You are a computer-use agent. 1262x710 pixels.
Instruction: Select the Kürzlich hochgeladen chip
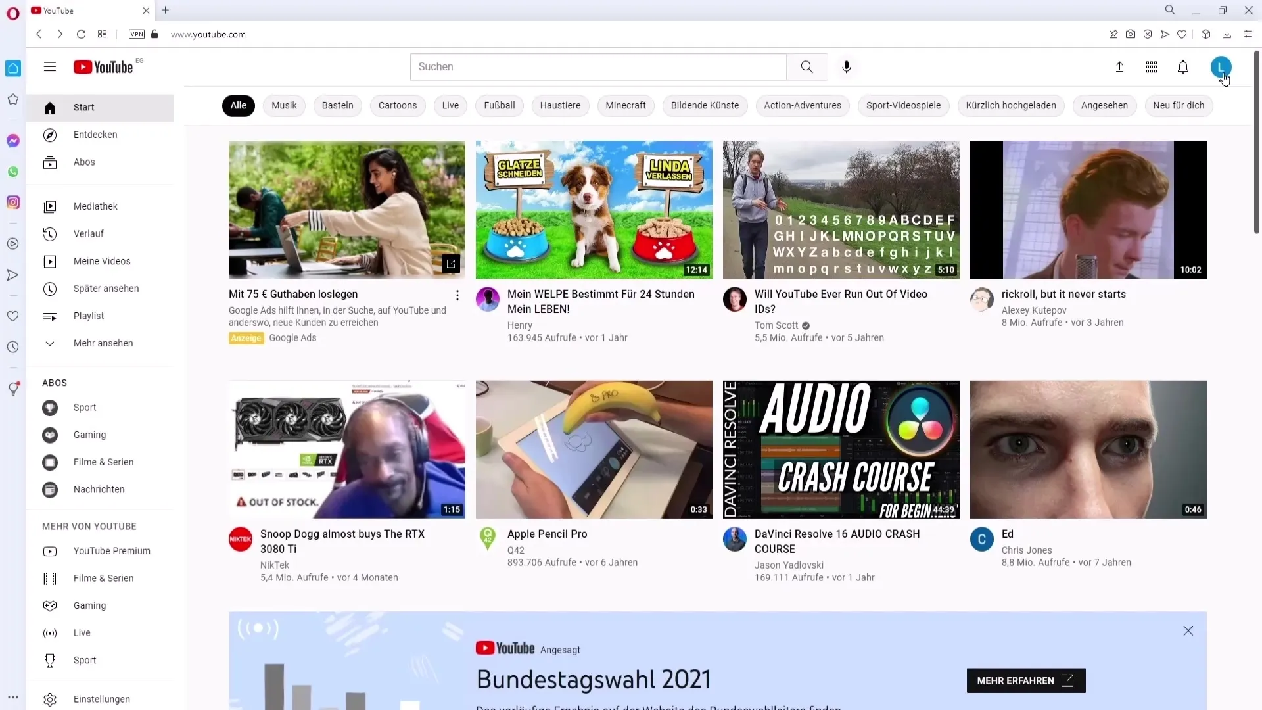[1011, 105]
